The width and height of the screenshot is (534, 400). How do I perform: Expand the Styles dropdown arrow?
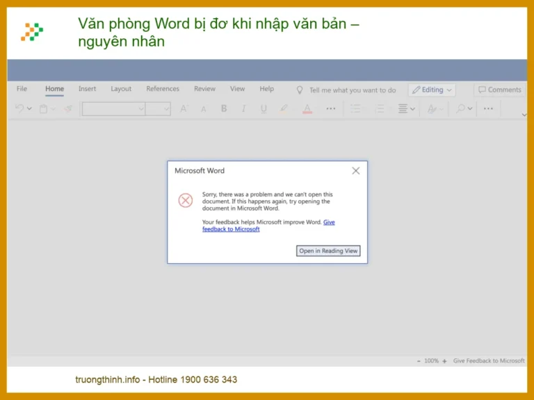point(442,109)
